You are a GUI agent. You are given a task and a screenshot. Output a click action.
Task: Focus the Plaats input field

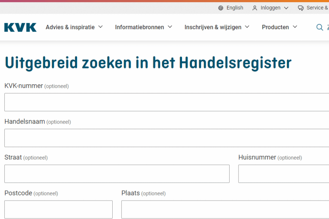click(x=225, y=209)
